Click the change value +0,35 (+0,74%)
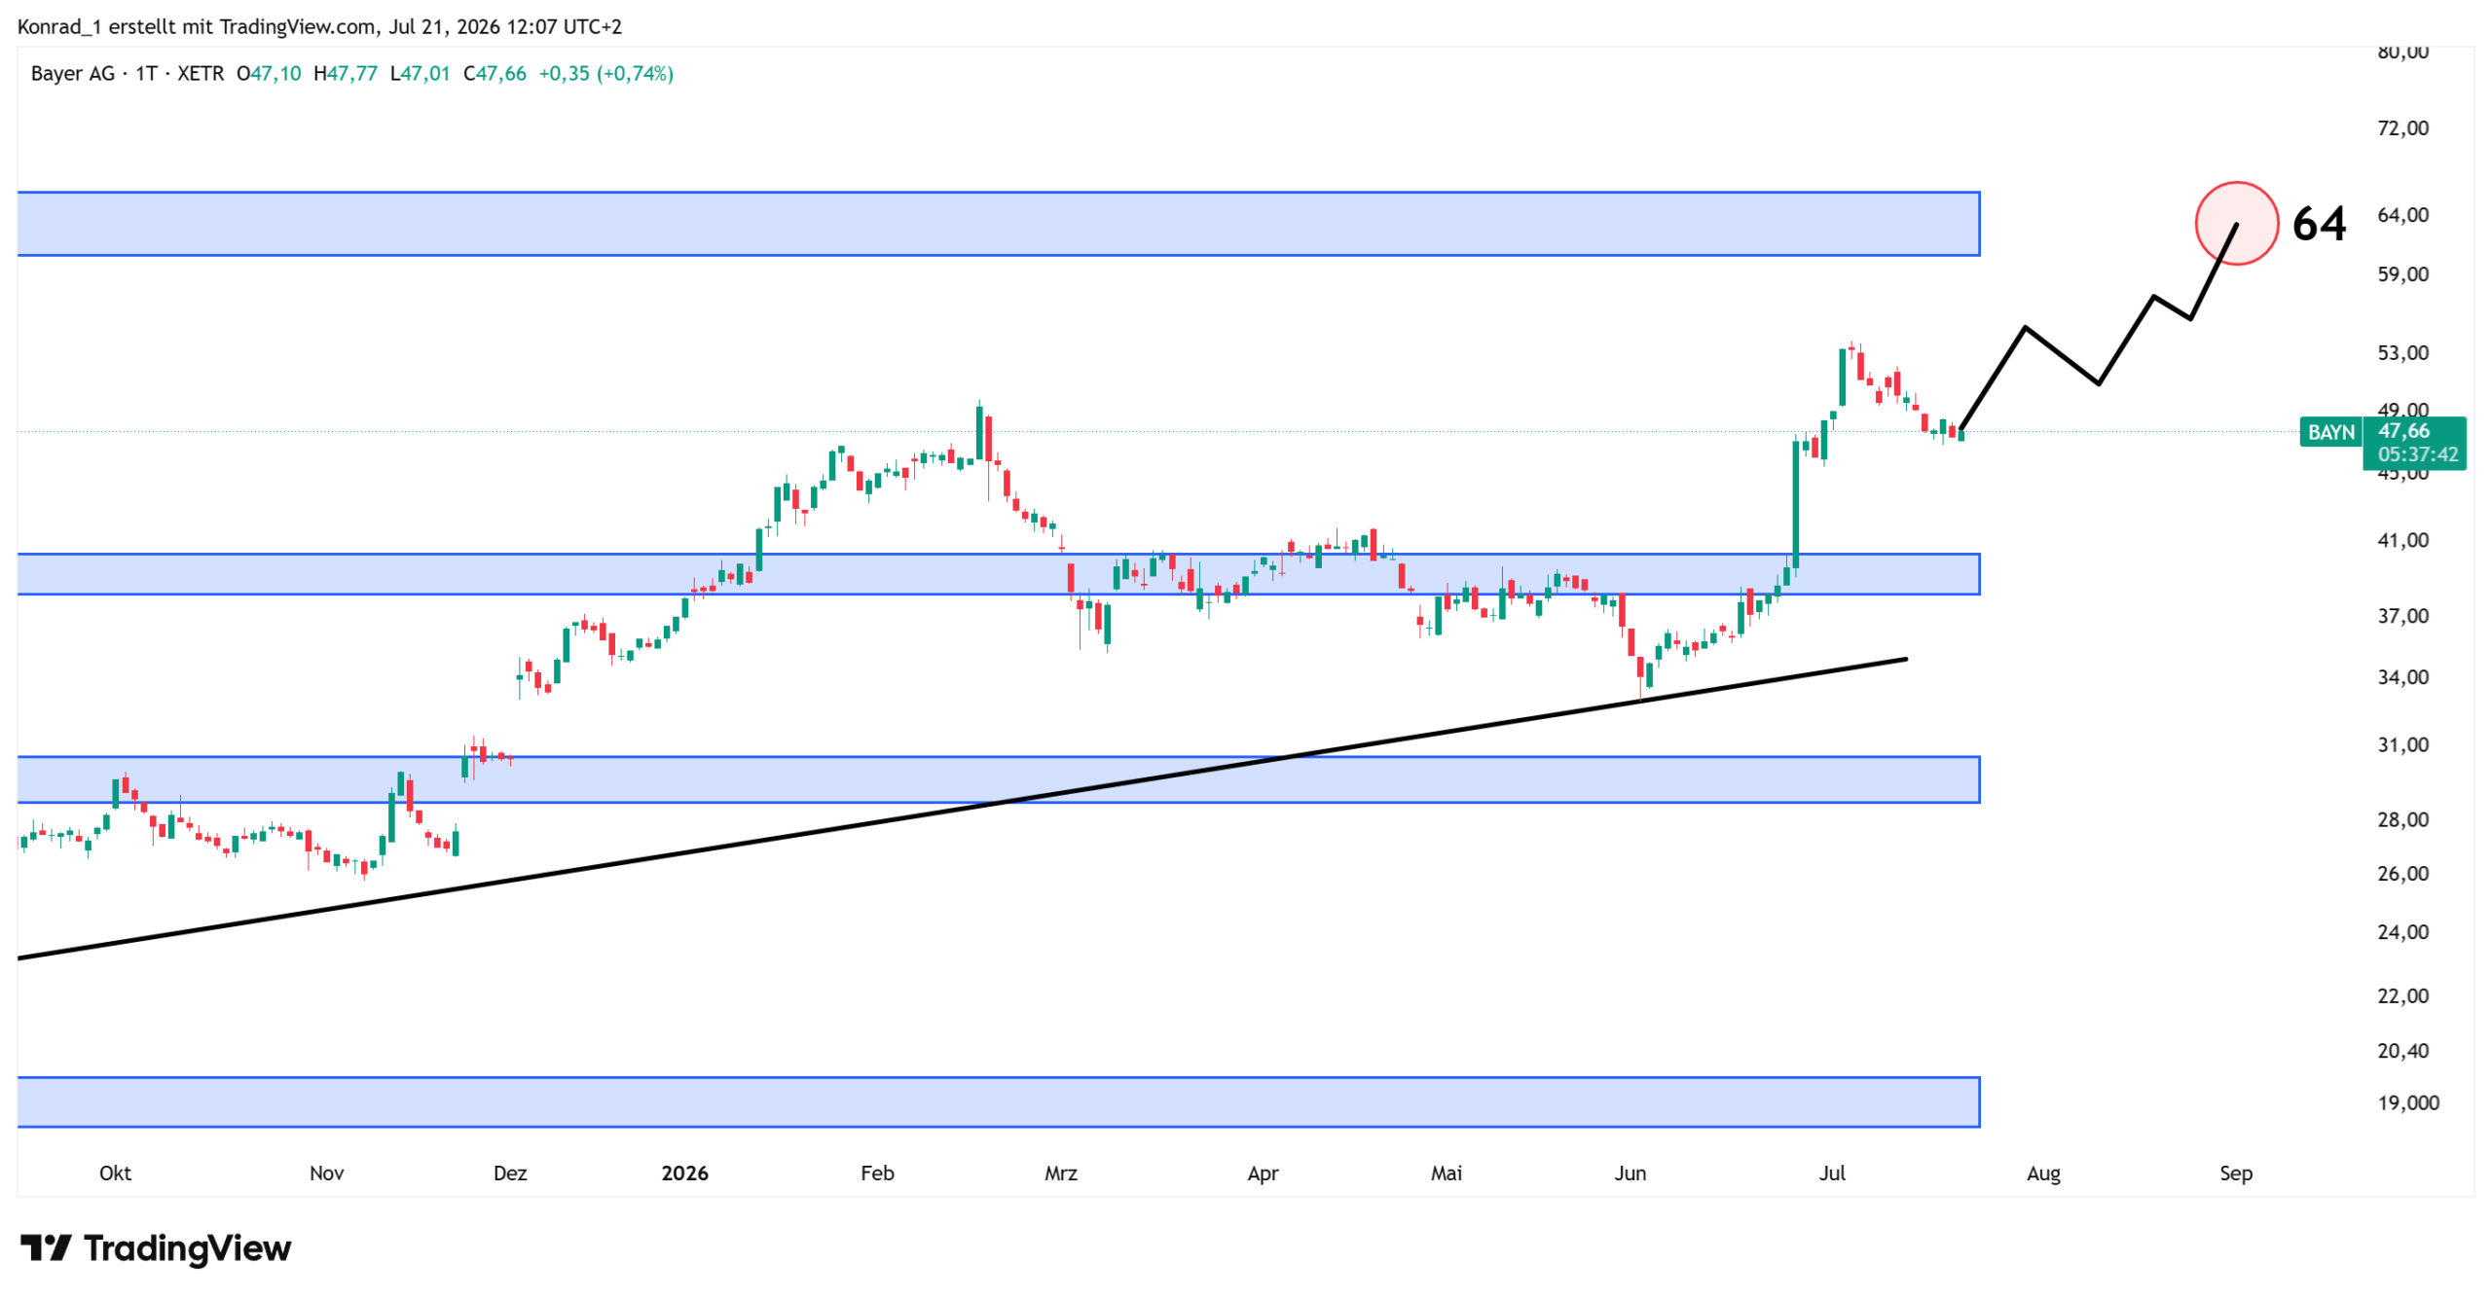Screen dimensions: 2492x1300 (605, 74)
